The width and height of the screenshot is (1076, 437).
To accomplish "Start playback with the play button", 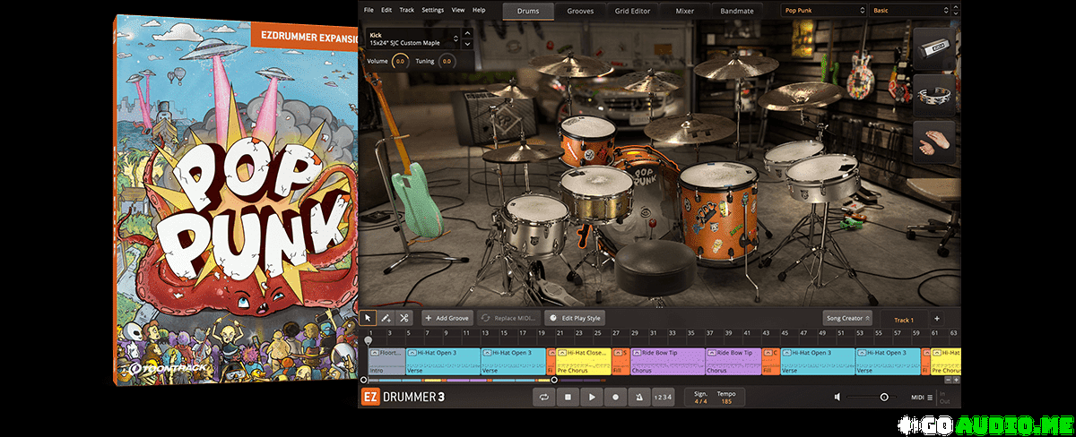I will 592,397.
